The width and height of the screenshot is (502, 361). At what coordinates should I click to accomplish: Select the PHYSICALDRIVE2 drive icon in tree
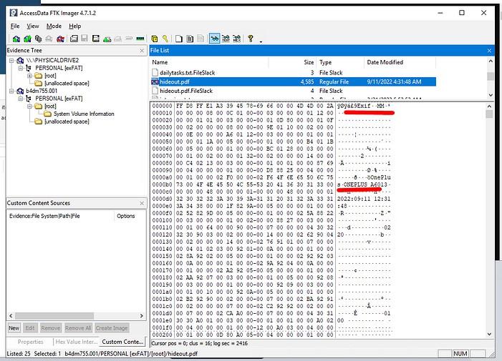20,60
